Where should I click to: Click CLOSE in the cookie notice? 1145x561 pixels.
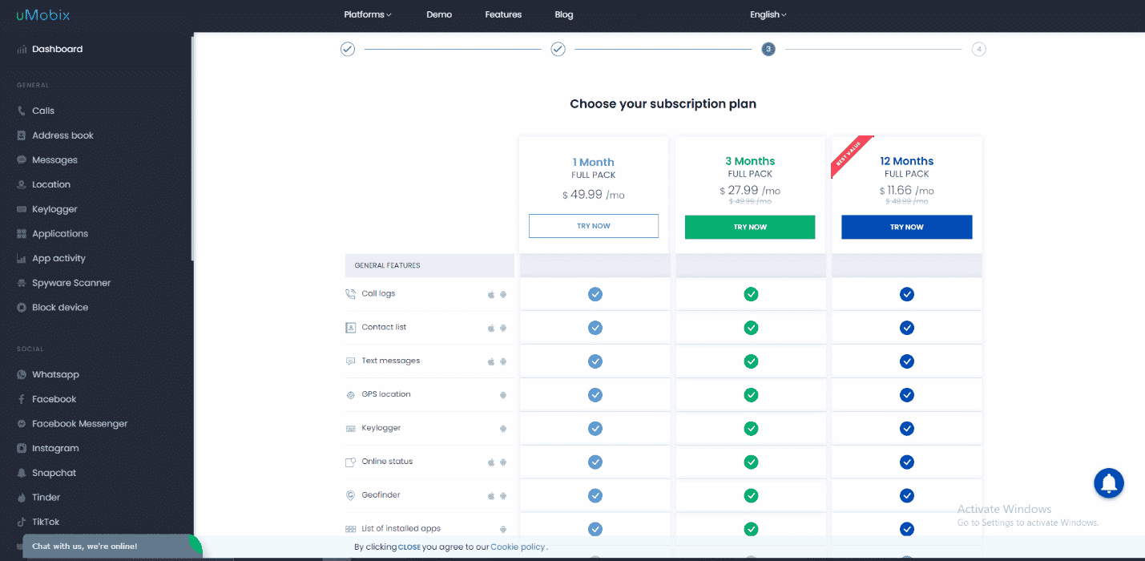pos(409,547)
